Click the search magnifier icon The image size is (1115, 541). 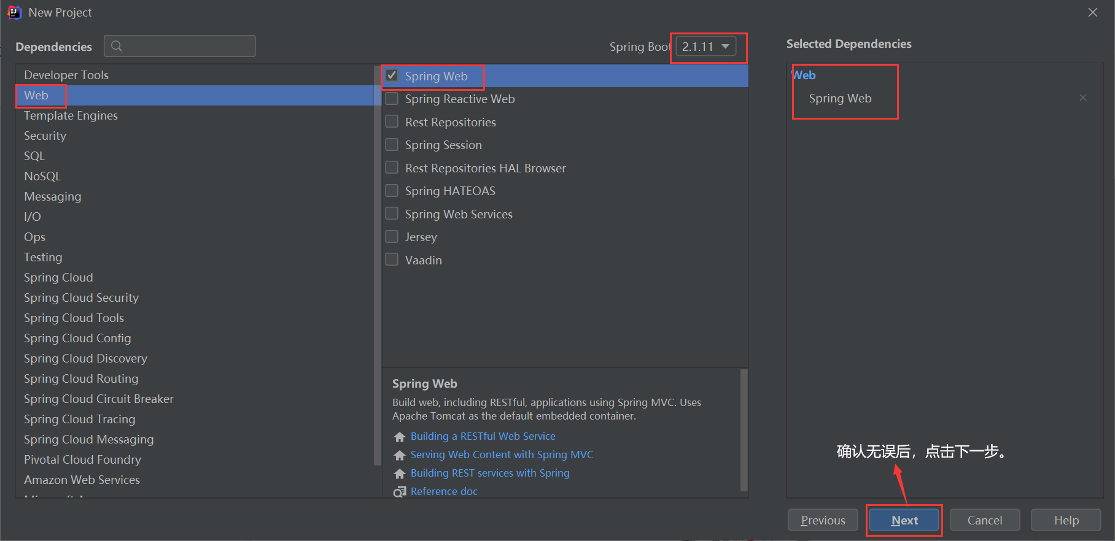(x=117, y=46)
